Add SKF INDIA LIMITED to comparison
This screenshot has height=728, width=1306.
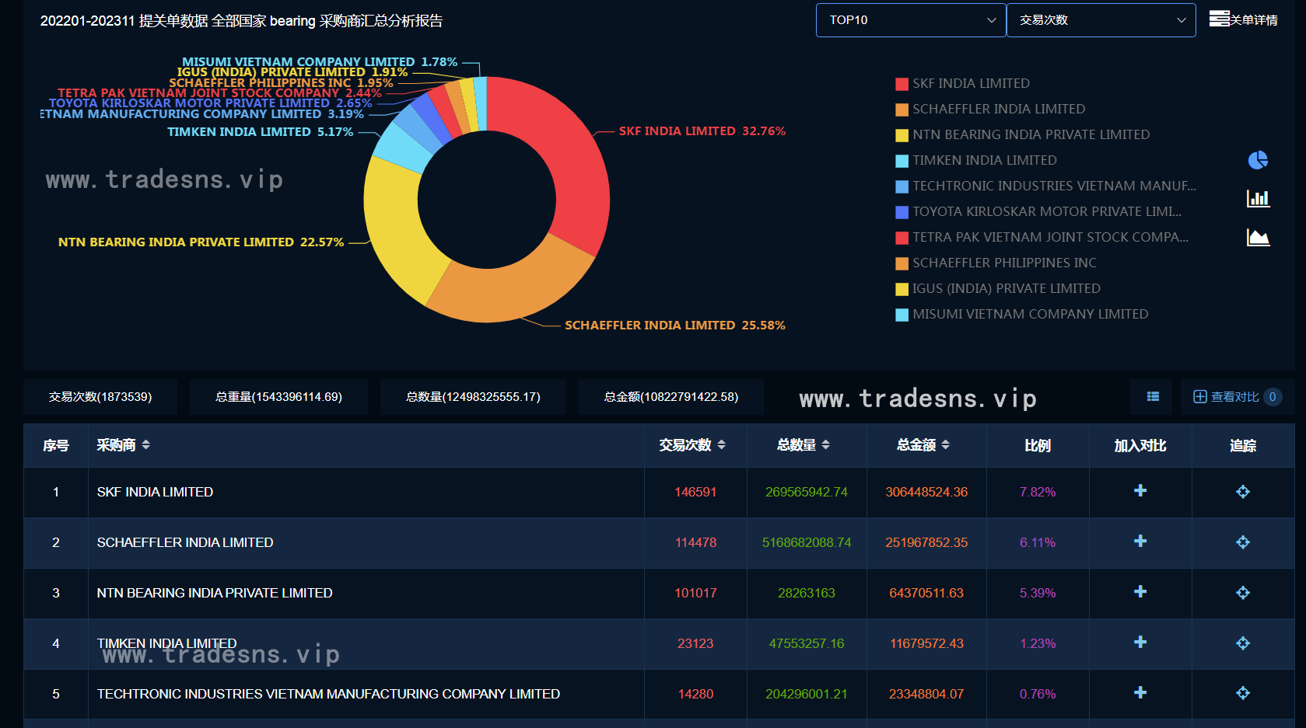click(1140, 491)
